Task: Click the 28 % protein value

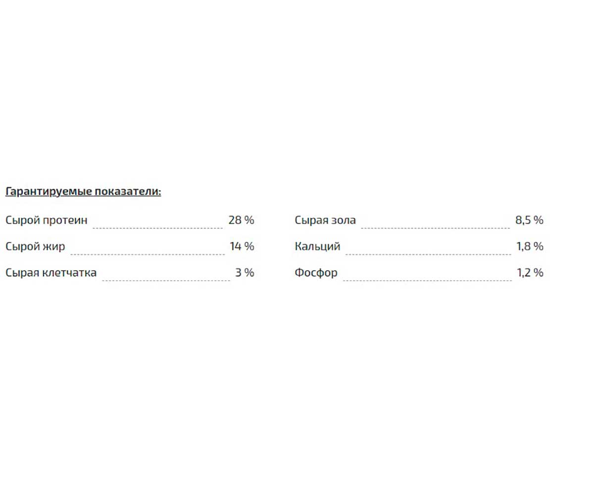Action: tap(241, 220)
